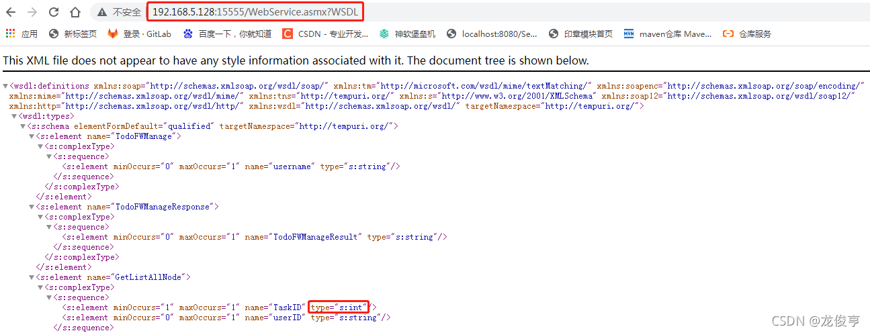This screenshot has height=333, width=870.
Task: Collapse the TodoFWManage element node
Action: [x=32, y=136]
